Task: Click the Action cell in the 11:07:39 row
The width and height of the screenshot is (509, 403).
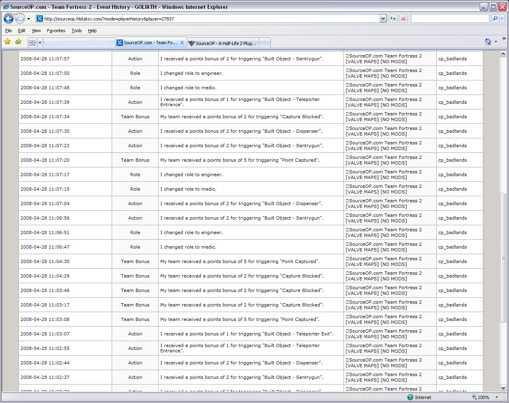Action: (135, 102)
